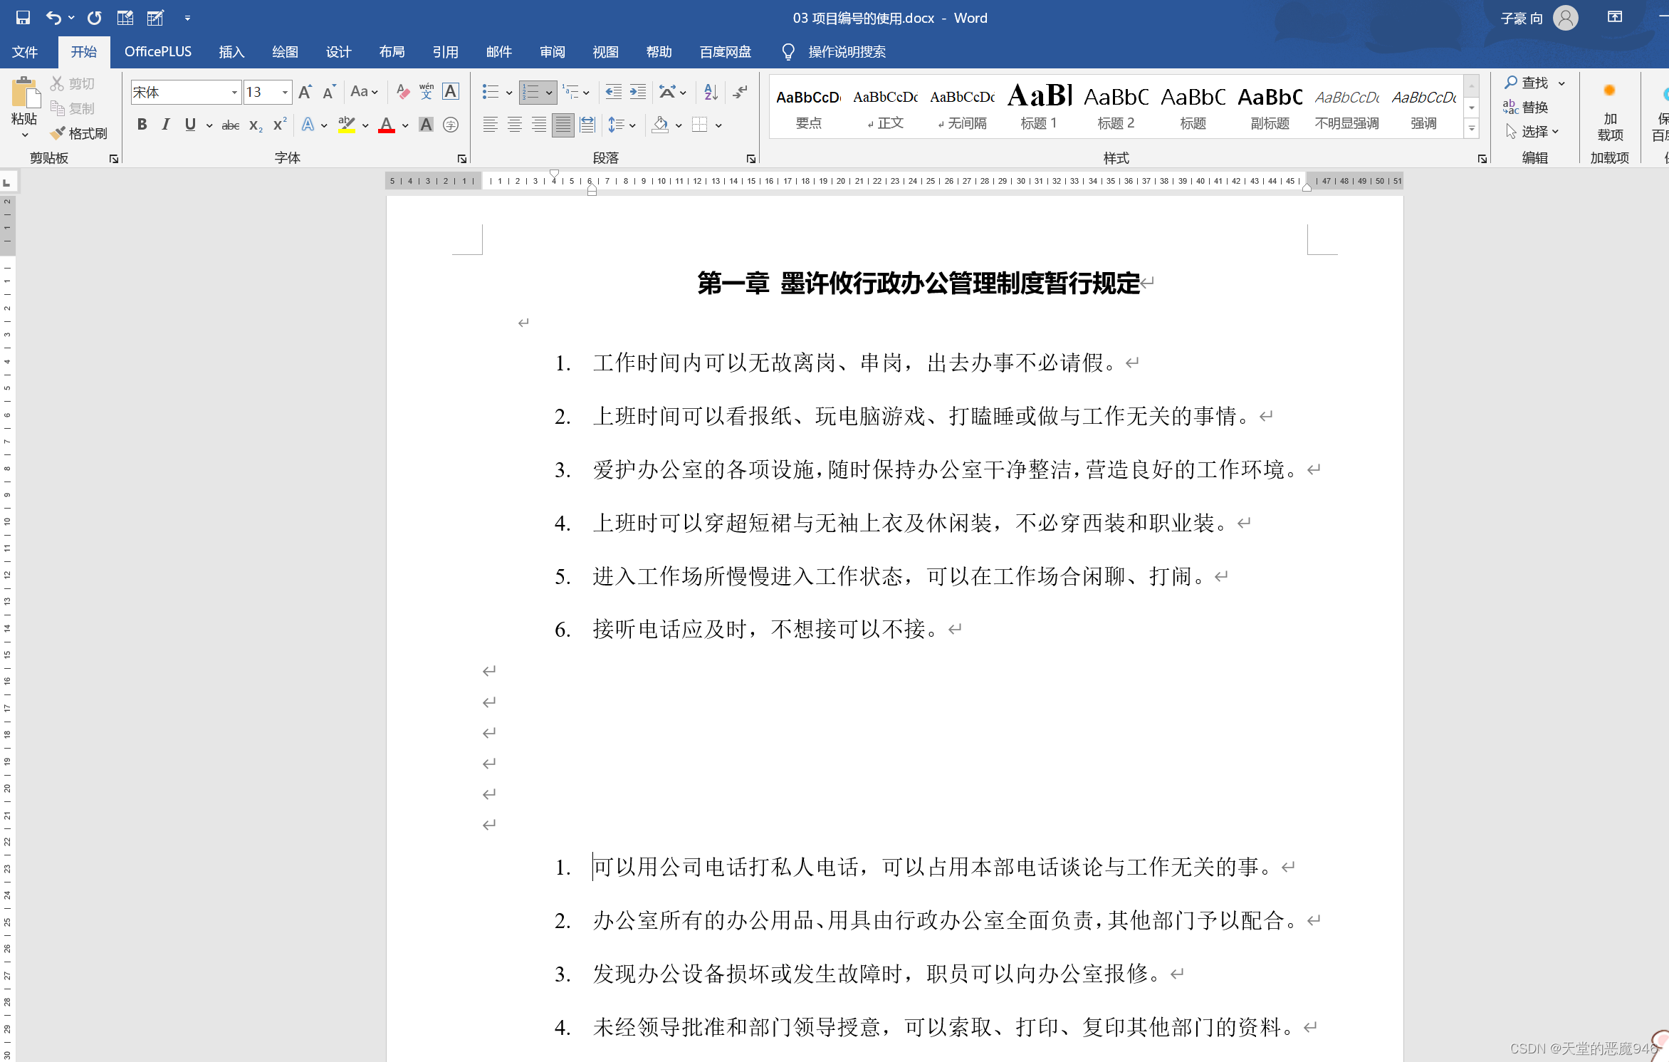Apply the 正文 normal style
The width and height of the screenshot is (1669, 1062).
pos(885,107)
